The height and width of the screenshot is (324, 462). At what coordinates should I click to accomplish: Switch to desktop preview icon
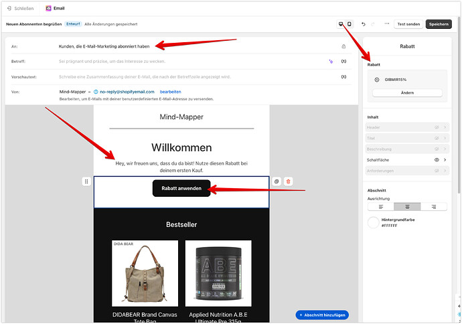[341, 24]
